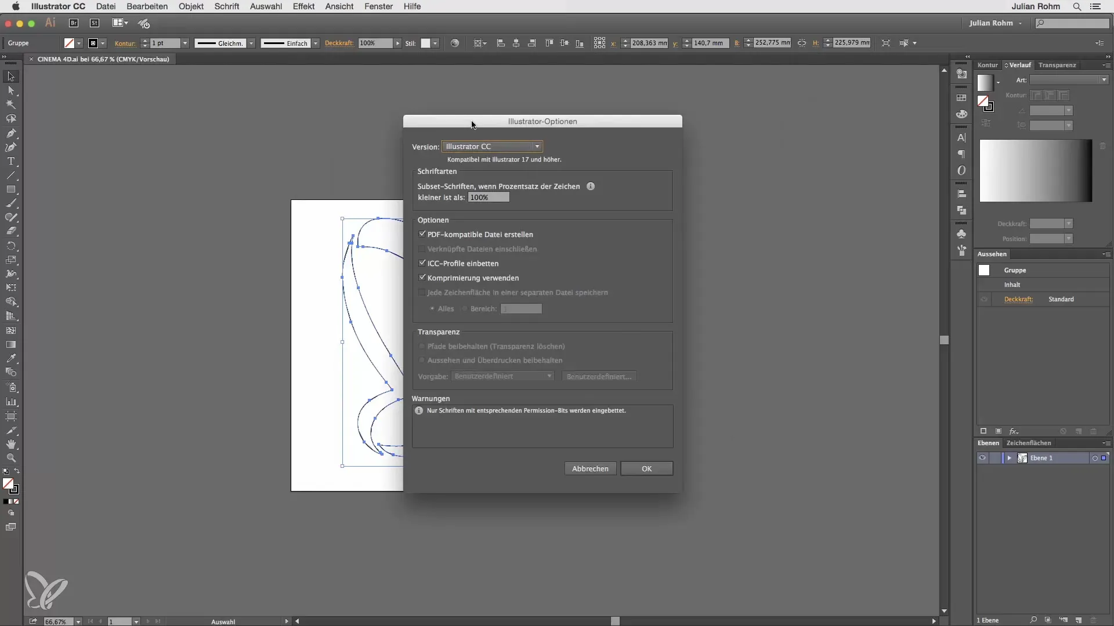Select the Rectangle tool
Image resolution: width=1114 pixels, height=626 pixels.
tap(11, 190)
